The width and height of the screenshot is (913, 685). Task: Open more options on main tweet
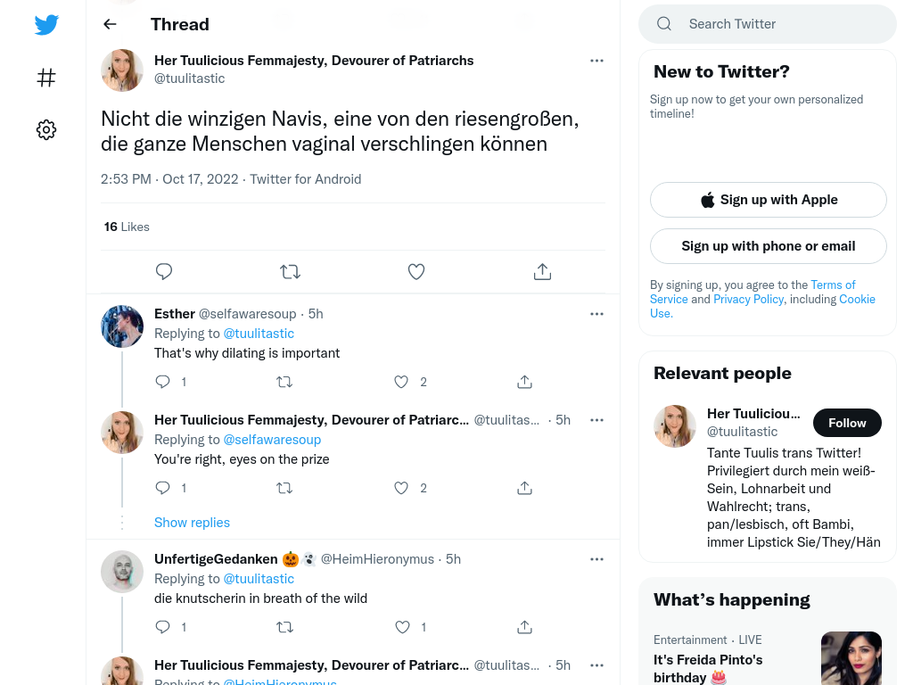(596, 61)
